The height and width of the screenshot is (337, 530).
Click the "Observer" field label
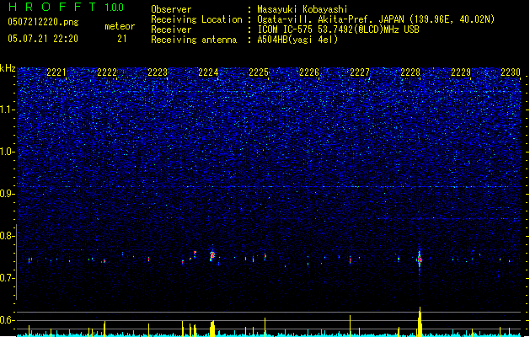(171, 9)
